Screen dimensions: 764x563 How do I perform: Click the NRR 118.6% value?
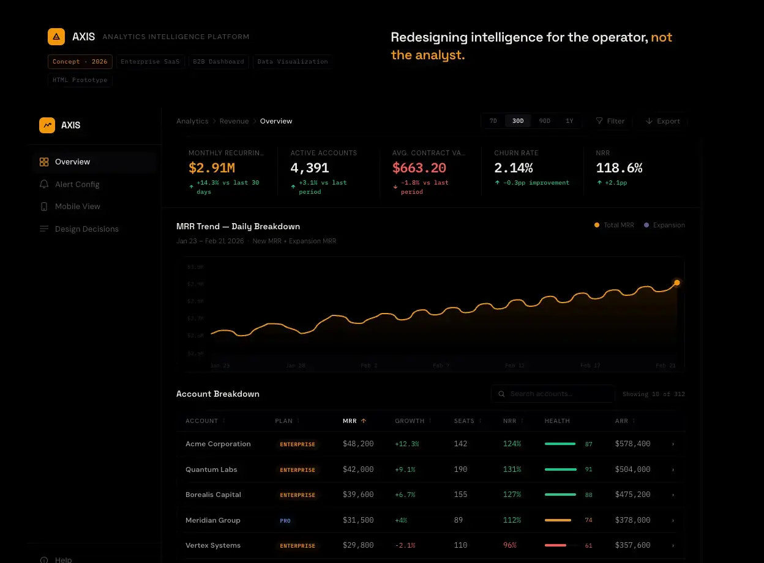[620, 167]
